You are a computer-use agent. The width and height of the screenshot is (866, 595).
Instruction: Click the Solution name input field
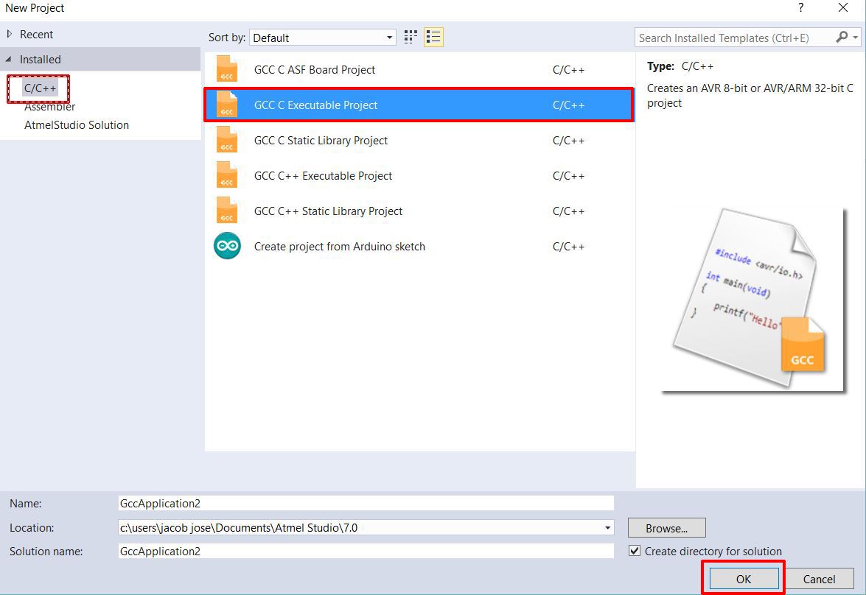pyautogui.click(x=366, y=551)
